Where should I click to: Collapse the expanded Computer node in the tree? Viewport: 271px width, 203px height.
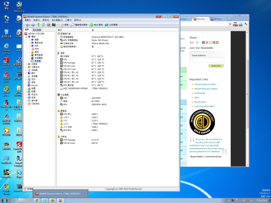click(26, 37)
